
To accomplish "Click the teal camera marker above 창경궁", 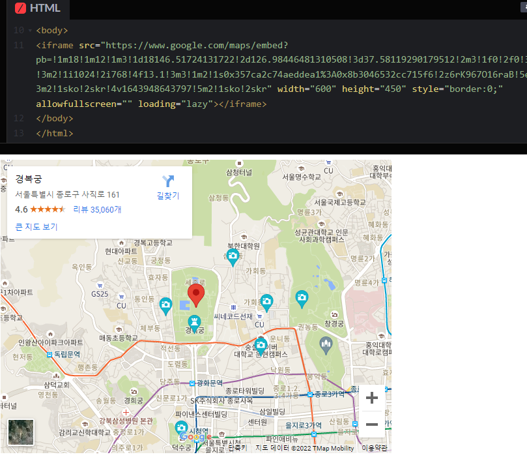I will (x=302, y=299).
